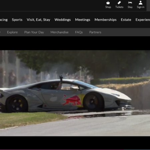Open the Sports menu
Image resolution: width=150 pixels, height=150 pixels.
click(17, 20)
